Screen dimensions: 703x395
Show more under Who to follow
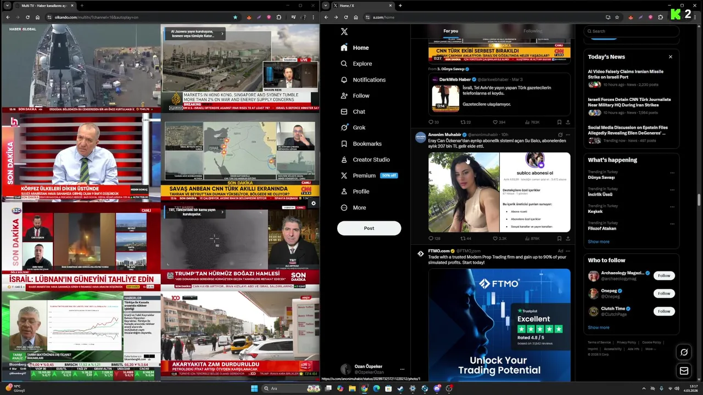click(x=598, y=328)
